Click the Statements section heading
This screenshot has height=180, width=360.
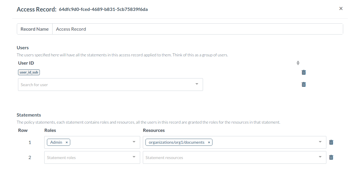tap(29, 115)
